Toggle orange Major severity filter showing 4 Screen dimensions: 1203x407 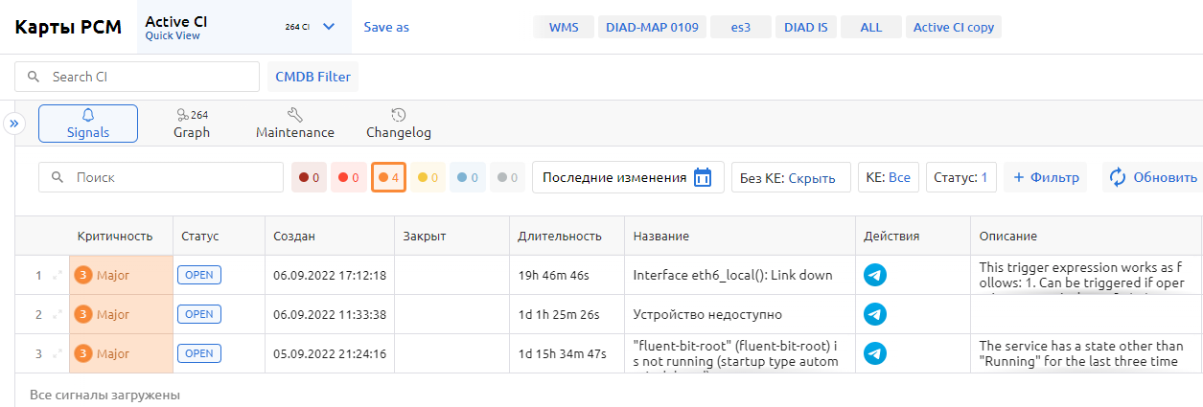pos(388,177)
